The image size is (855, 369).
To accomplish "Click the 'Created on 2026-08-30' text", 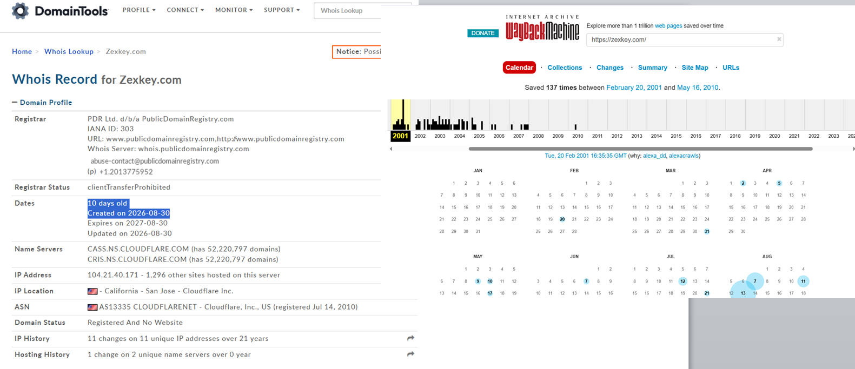I will click(129, 213).
